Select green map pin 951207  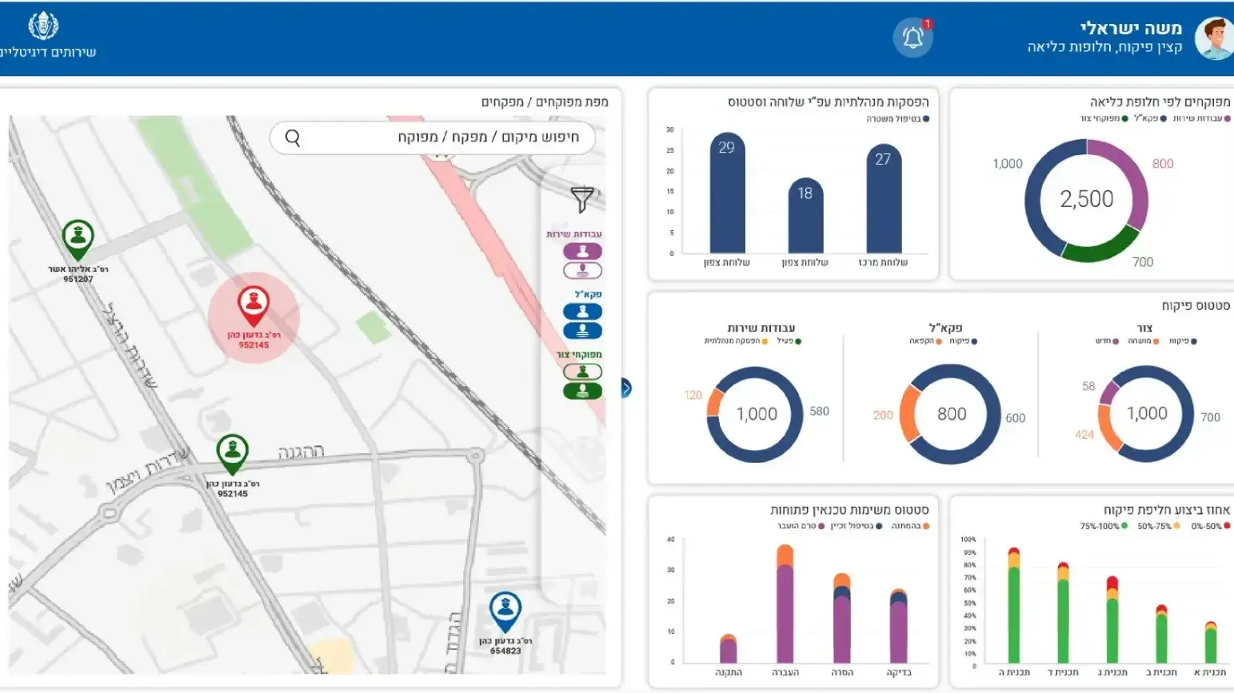(78, 240)
